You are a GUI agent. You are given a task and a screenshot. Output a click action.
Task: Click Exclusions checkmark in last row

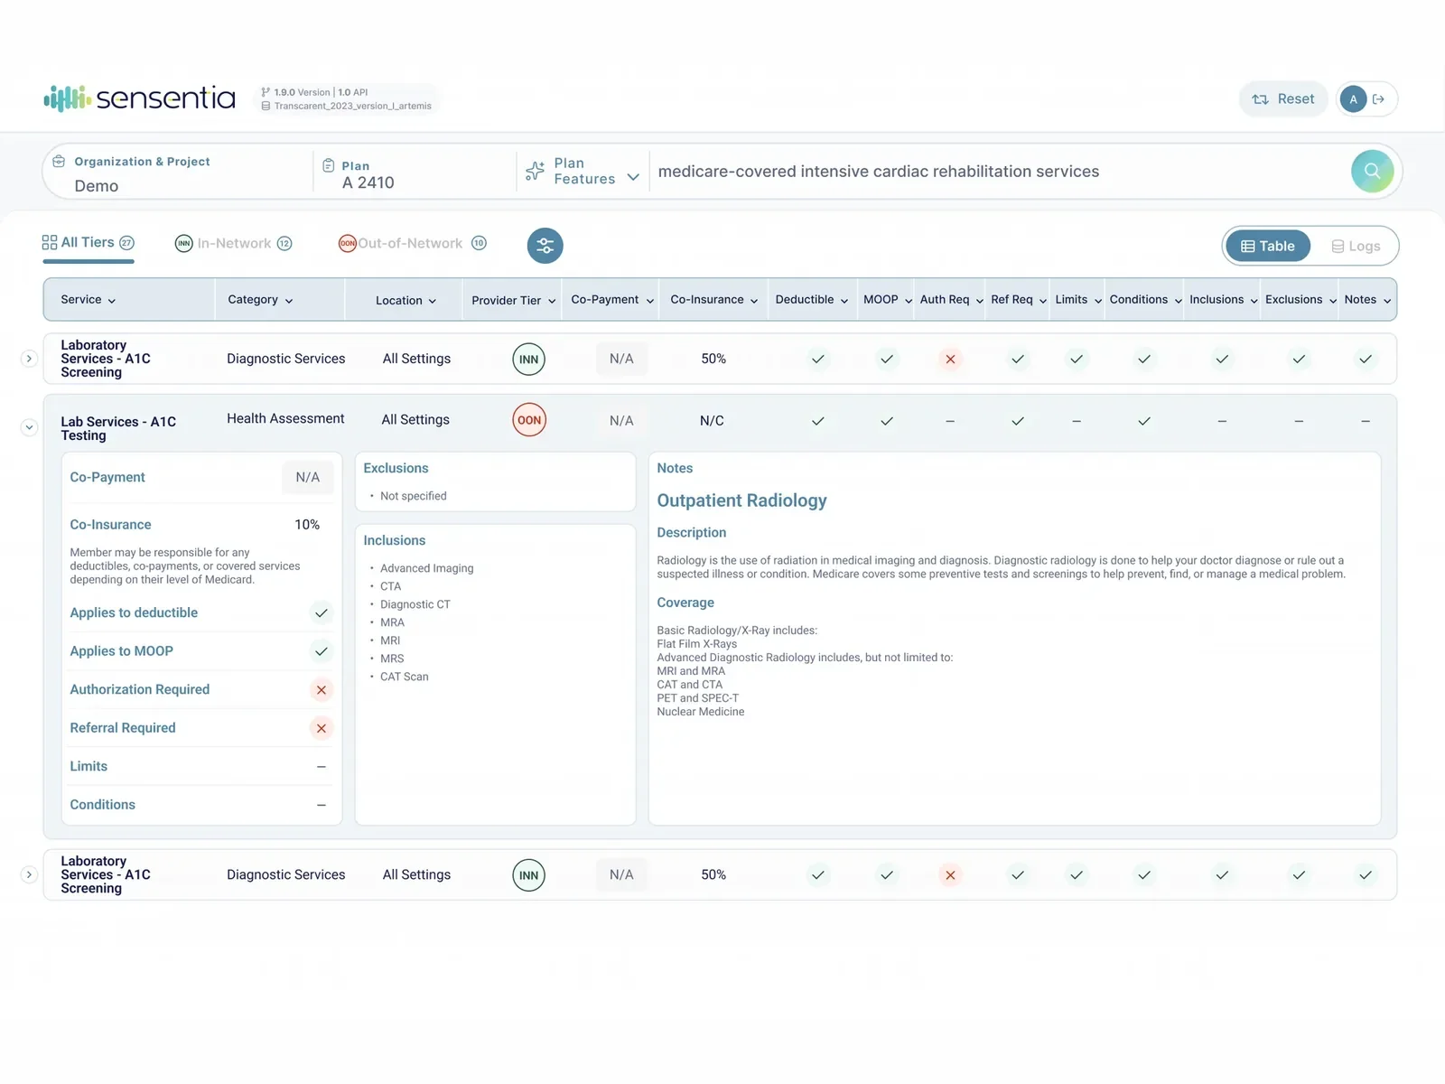tap(1299, 875)
